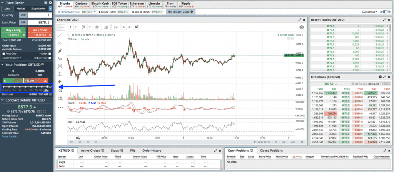Click the Sell / Short button
394x172 pixels.
40,32
